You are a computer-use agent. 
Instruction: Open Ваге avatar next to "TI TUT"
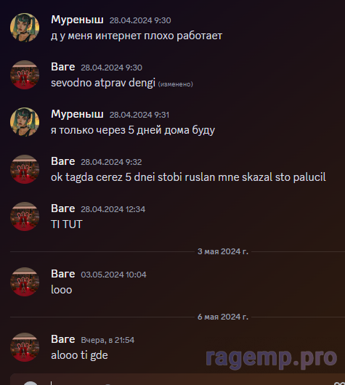[25, 216]
